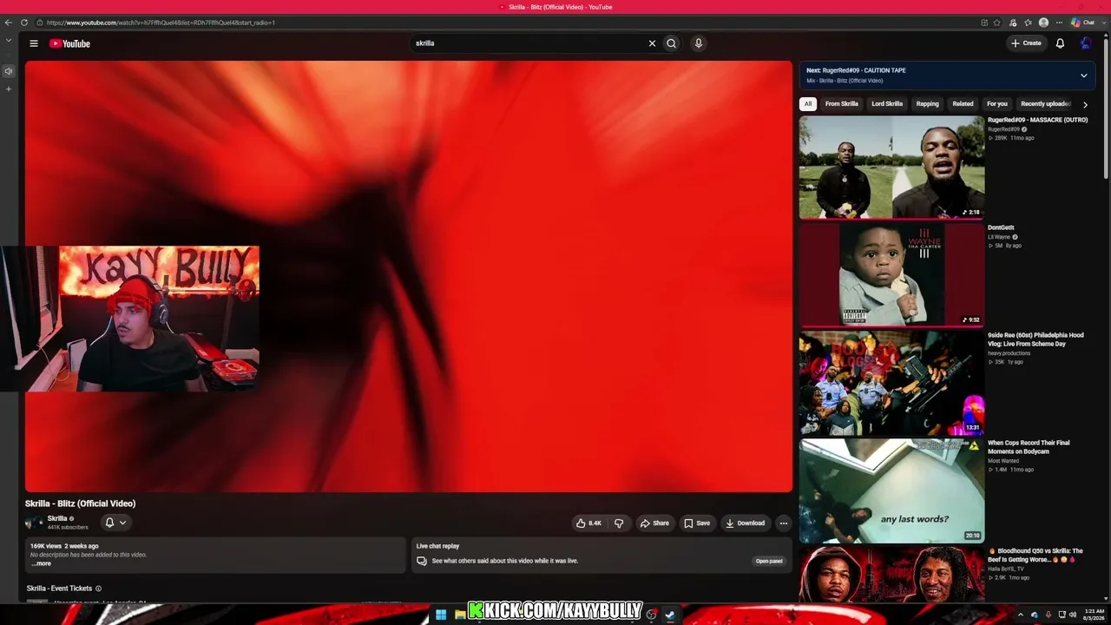Select the browser address bar URL

[161, 23]
